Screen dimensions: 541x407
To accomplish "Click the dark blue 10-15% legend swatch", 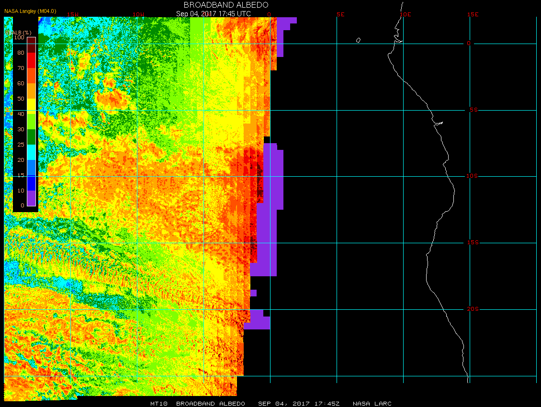I will pos(32,183).
